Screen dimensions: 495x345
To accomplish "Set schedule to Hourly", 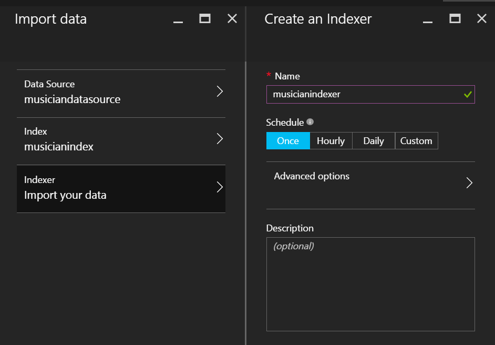I will point(331,141).
